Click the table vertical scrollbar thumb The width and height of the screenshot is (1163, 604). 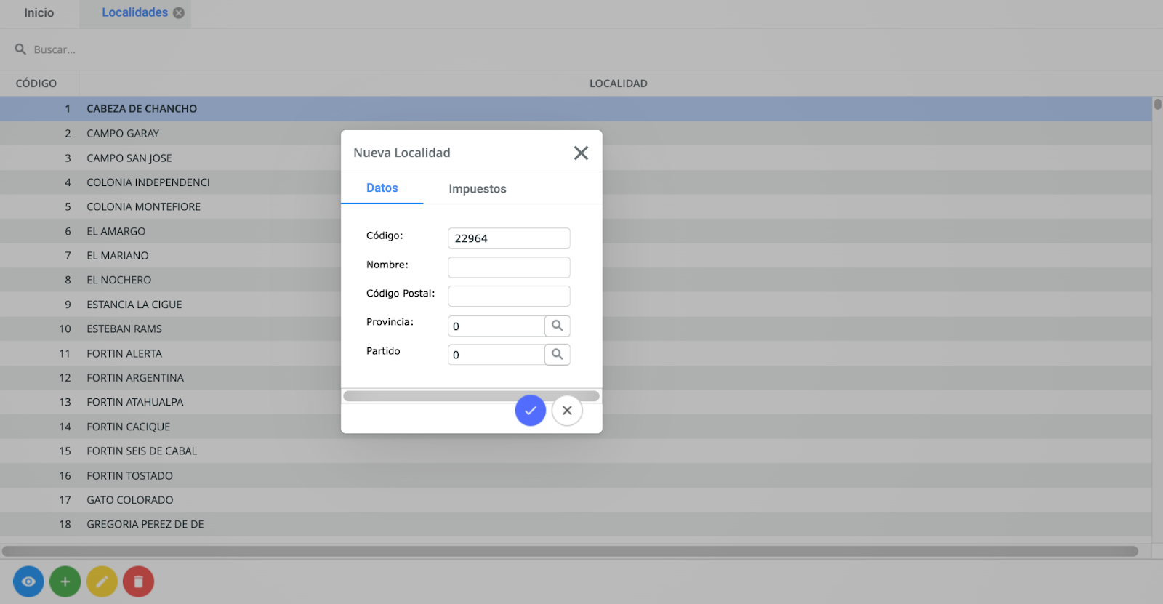coord(1158,104)
